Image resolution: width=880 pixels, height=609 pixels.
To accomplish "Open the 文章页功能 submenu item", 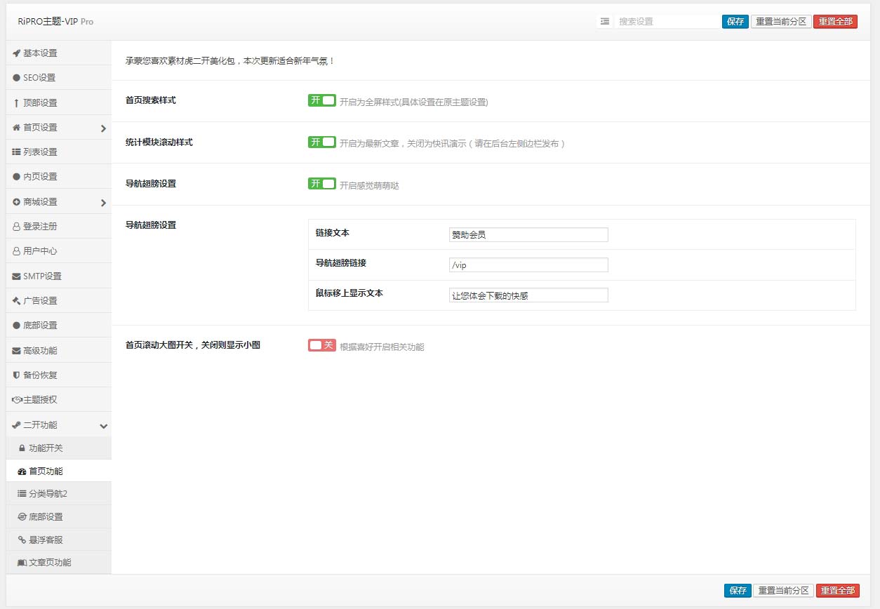I will [58, 563].
